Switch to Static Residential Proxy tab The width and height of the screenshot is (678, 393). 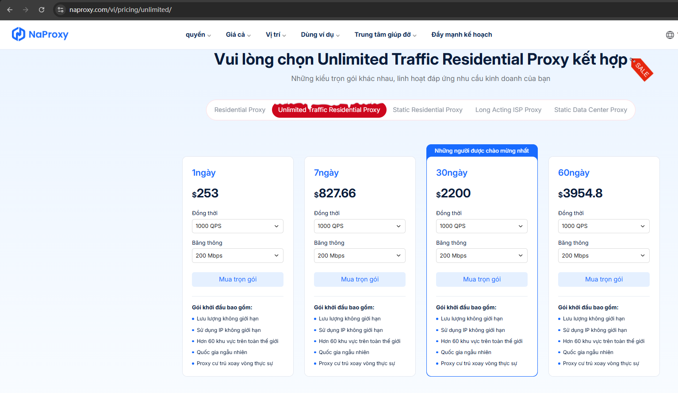[x=428, y=110]
